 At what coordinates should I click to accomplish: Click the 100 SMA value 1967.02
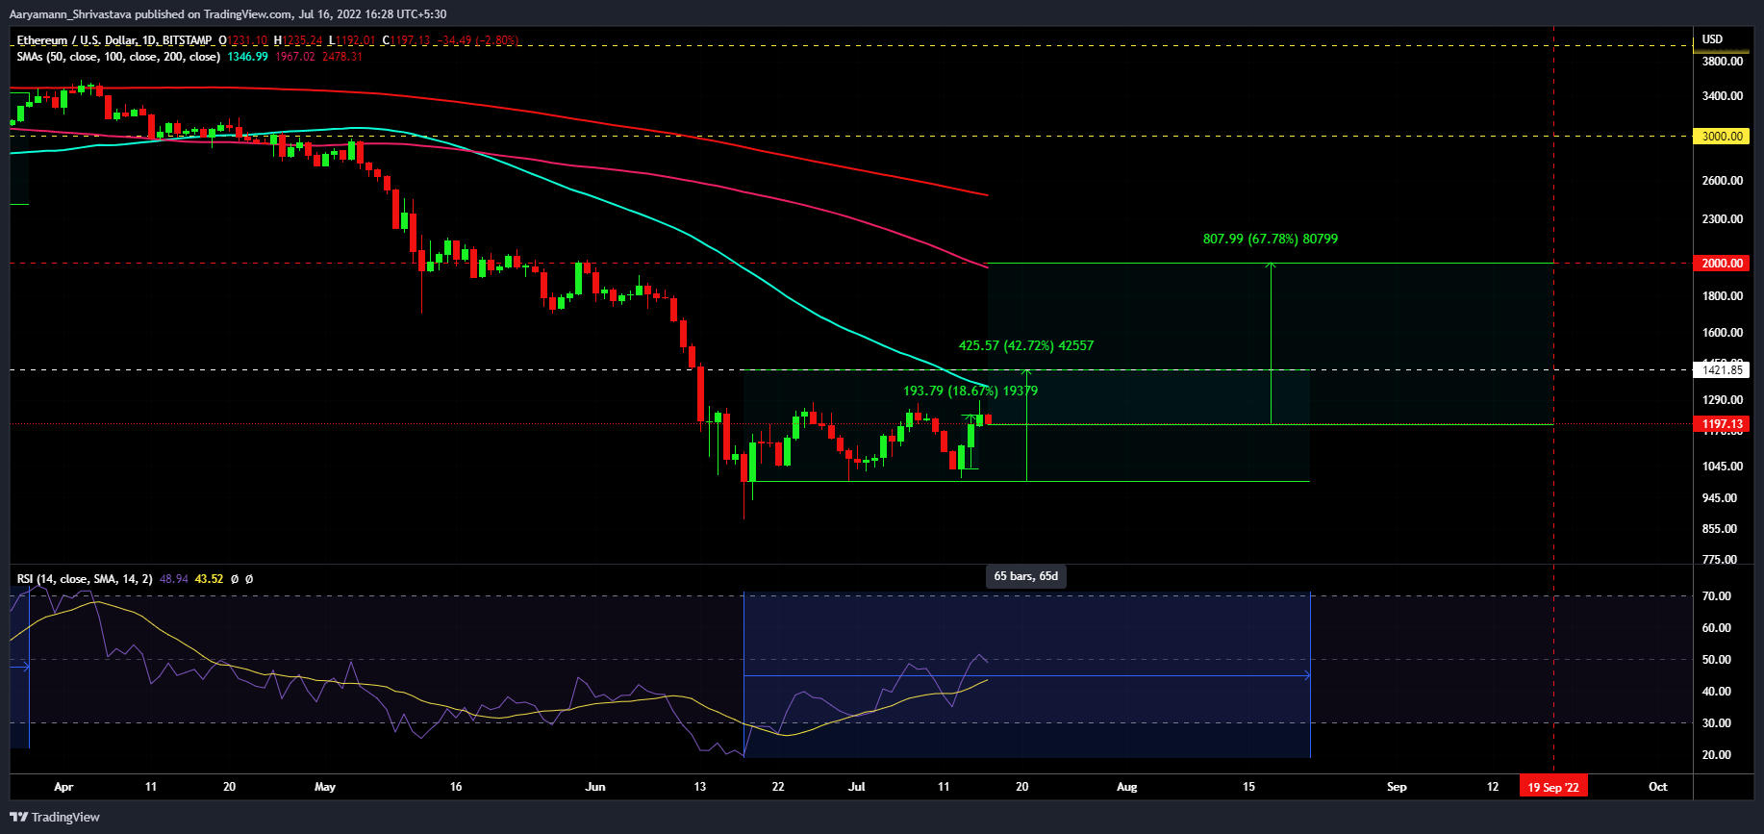[294, 57]
